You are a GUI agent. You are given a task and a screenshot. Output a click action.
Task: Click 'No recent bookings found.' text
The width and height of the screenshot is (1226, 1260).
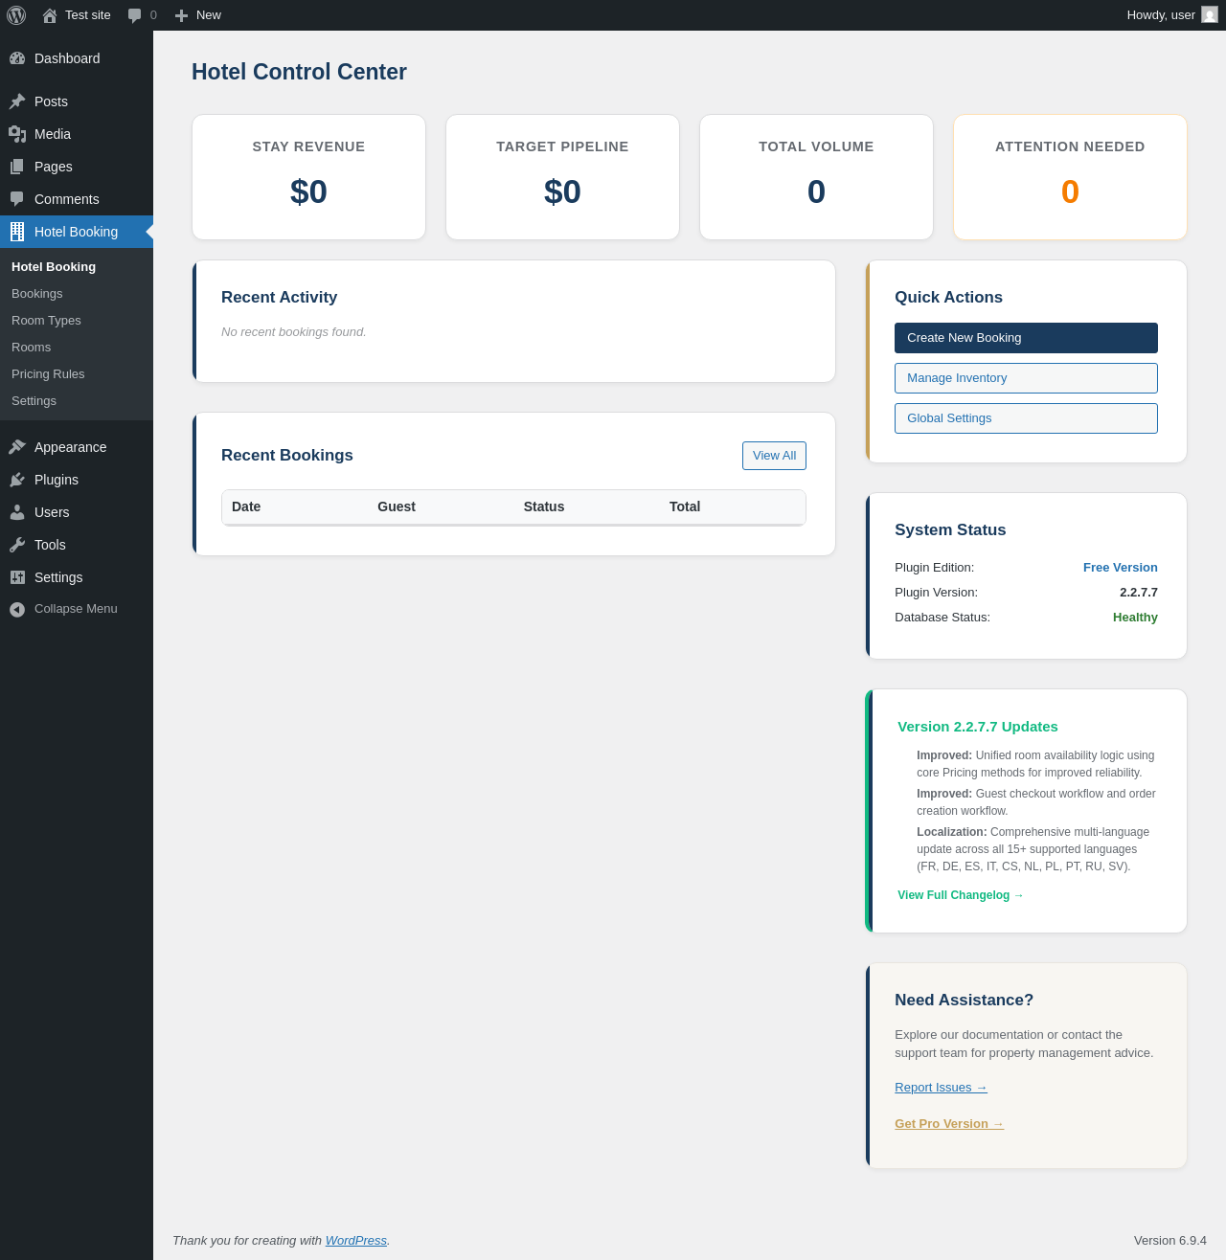[x=294, y=332]
